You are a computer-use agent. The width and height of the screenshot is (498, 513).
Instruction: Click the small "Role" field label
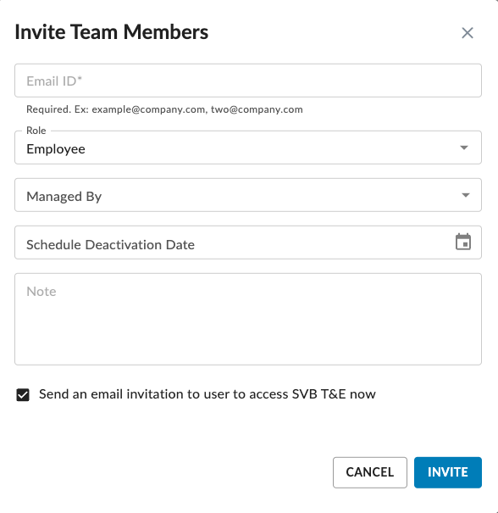pos(36,131)
